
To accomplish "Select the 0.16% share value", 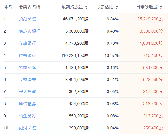I will click(113, 68).
